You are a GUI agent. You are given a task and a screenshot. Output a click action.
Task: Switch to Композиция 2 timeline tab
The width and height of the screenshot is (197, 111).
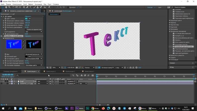coord(51,71)
